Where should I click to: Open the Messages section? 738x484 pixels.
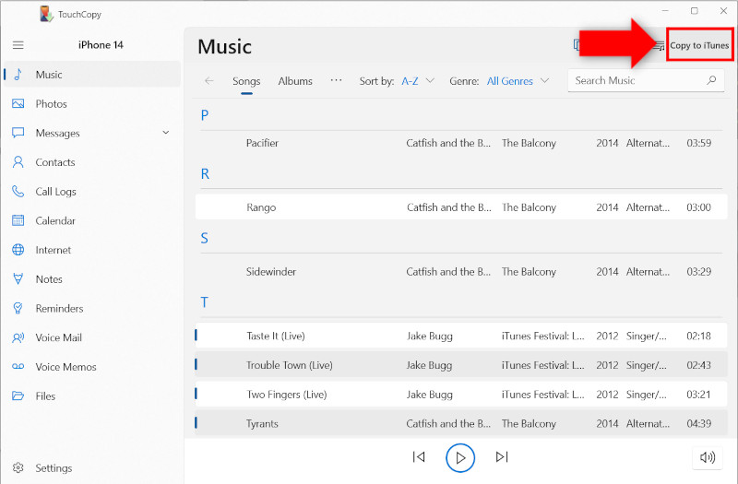point(92,133)
